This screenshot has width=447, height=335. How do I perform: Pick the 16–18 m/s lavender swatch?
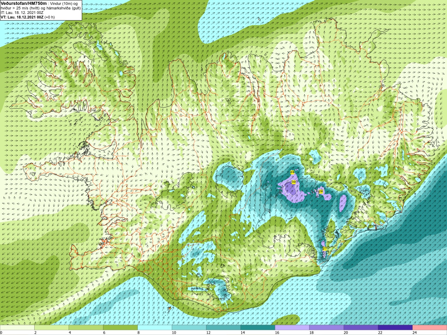(292, 328)
